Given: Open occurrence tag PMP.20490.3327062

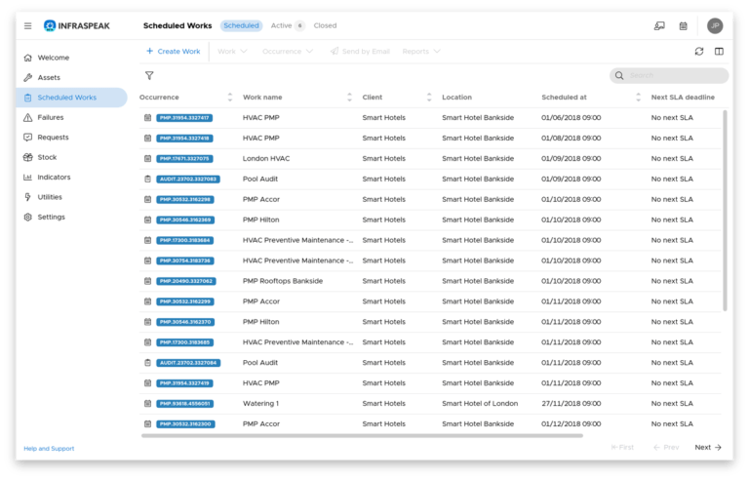Looking at the screenshot, I should (x=186, y=281).
